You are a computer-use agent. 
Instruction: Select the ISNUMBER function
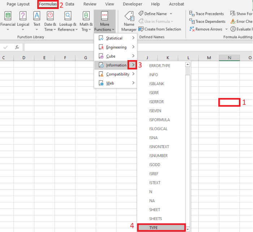tap(161, 156)
